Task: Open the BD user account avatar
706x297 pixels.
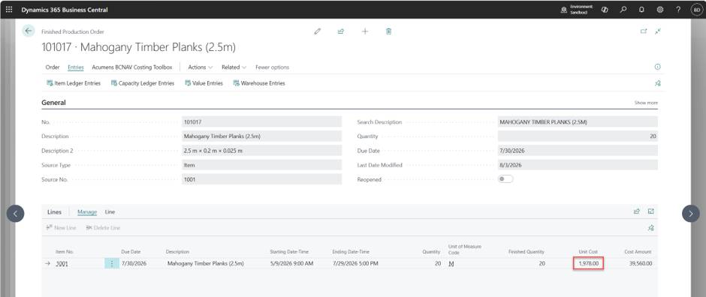Action: (x=696, y=10)
